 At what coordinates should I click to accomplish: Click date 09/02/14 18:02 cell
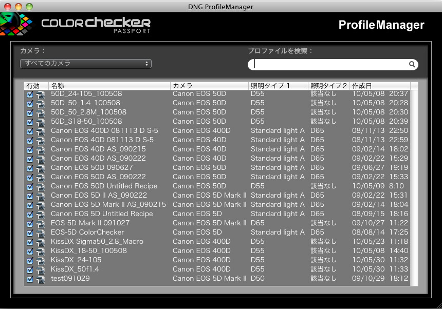click(380, 149)
